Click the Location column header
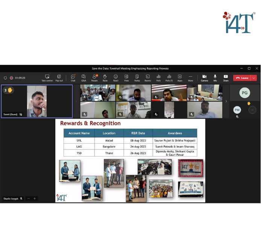Image resolution: width=261 pixels, height=226 pixels. coord(109,133)
